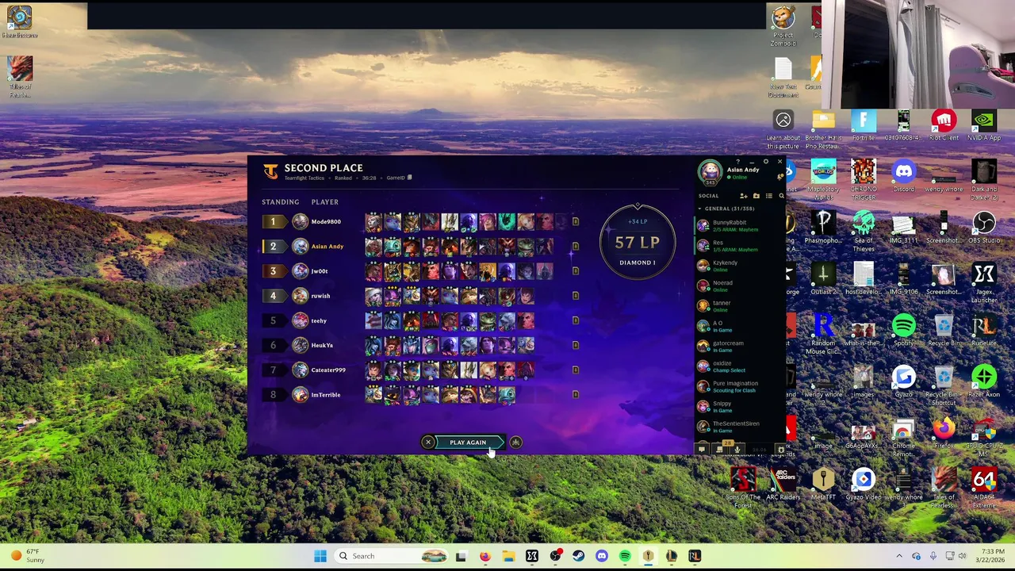Expand the system tray hidden icons chevron
Screen dimensions: 1015x571
[x=898, y=556]
